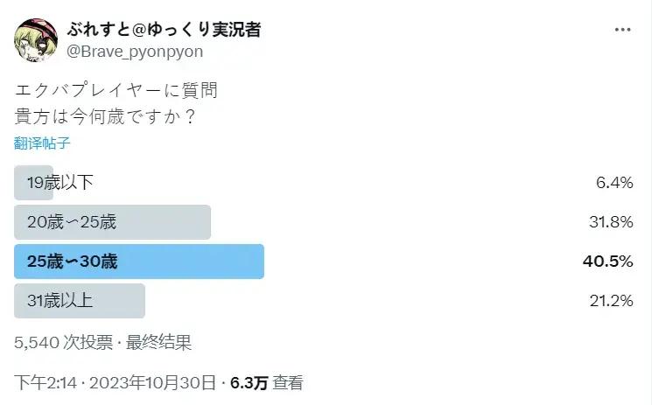
Task: Translate the post via 翻译帖子
Action: [x=42, y=143]
